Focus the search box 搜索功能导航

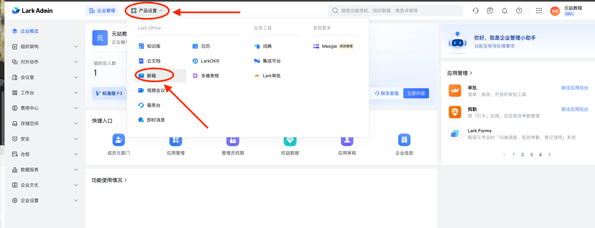pos(396,11)
